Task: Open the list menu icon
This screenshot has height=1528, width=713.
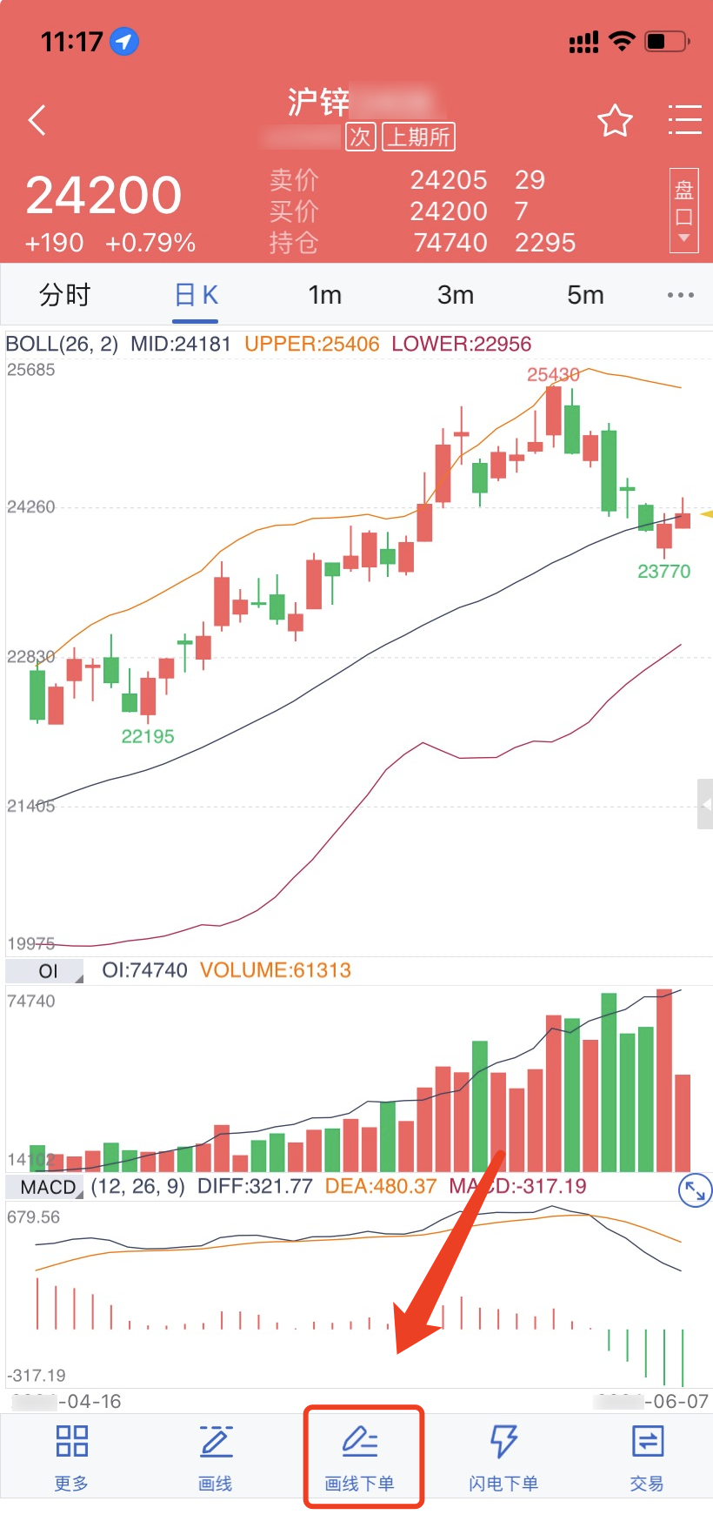Action: (x=684, y=120)
